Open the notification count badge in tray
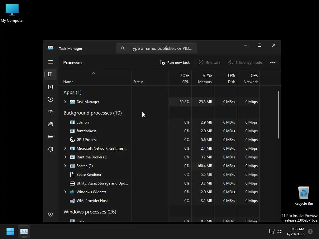This screenshot has height=239, width=319. pyautogui.click(x=310, y=232)
